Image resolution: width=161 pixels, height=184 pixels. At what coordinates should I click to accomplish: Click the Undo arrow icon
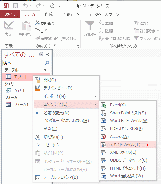[25, 5]
